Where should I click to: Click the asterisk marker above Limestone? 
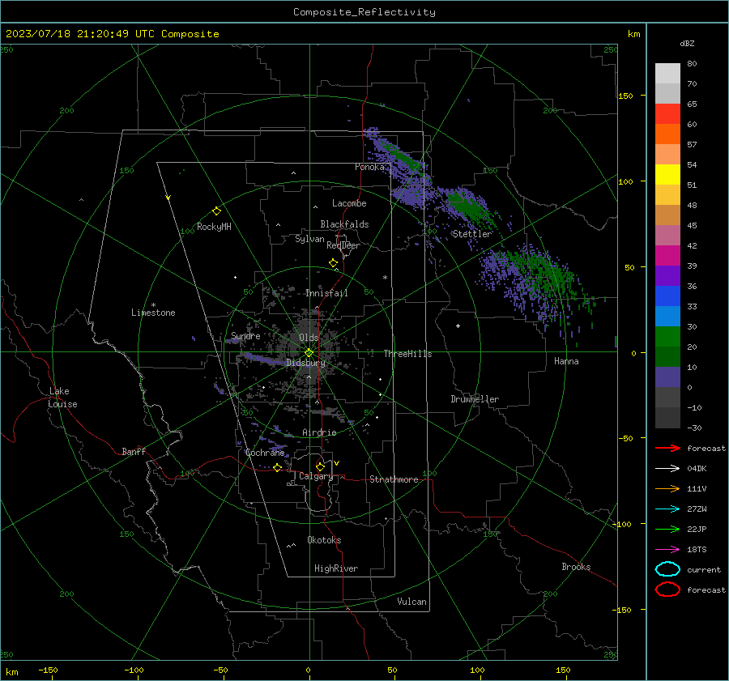pyautogui.click(x=153, y=305)
